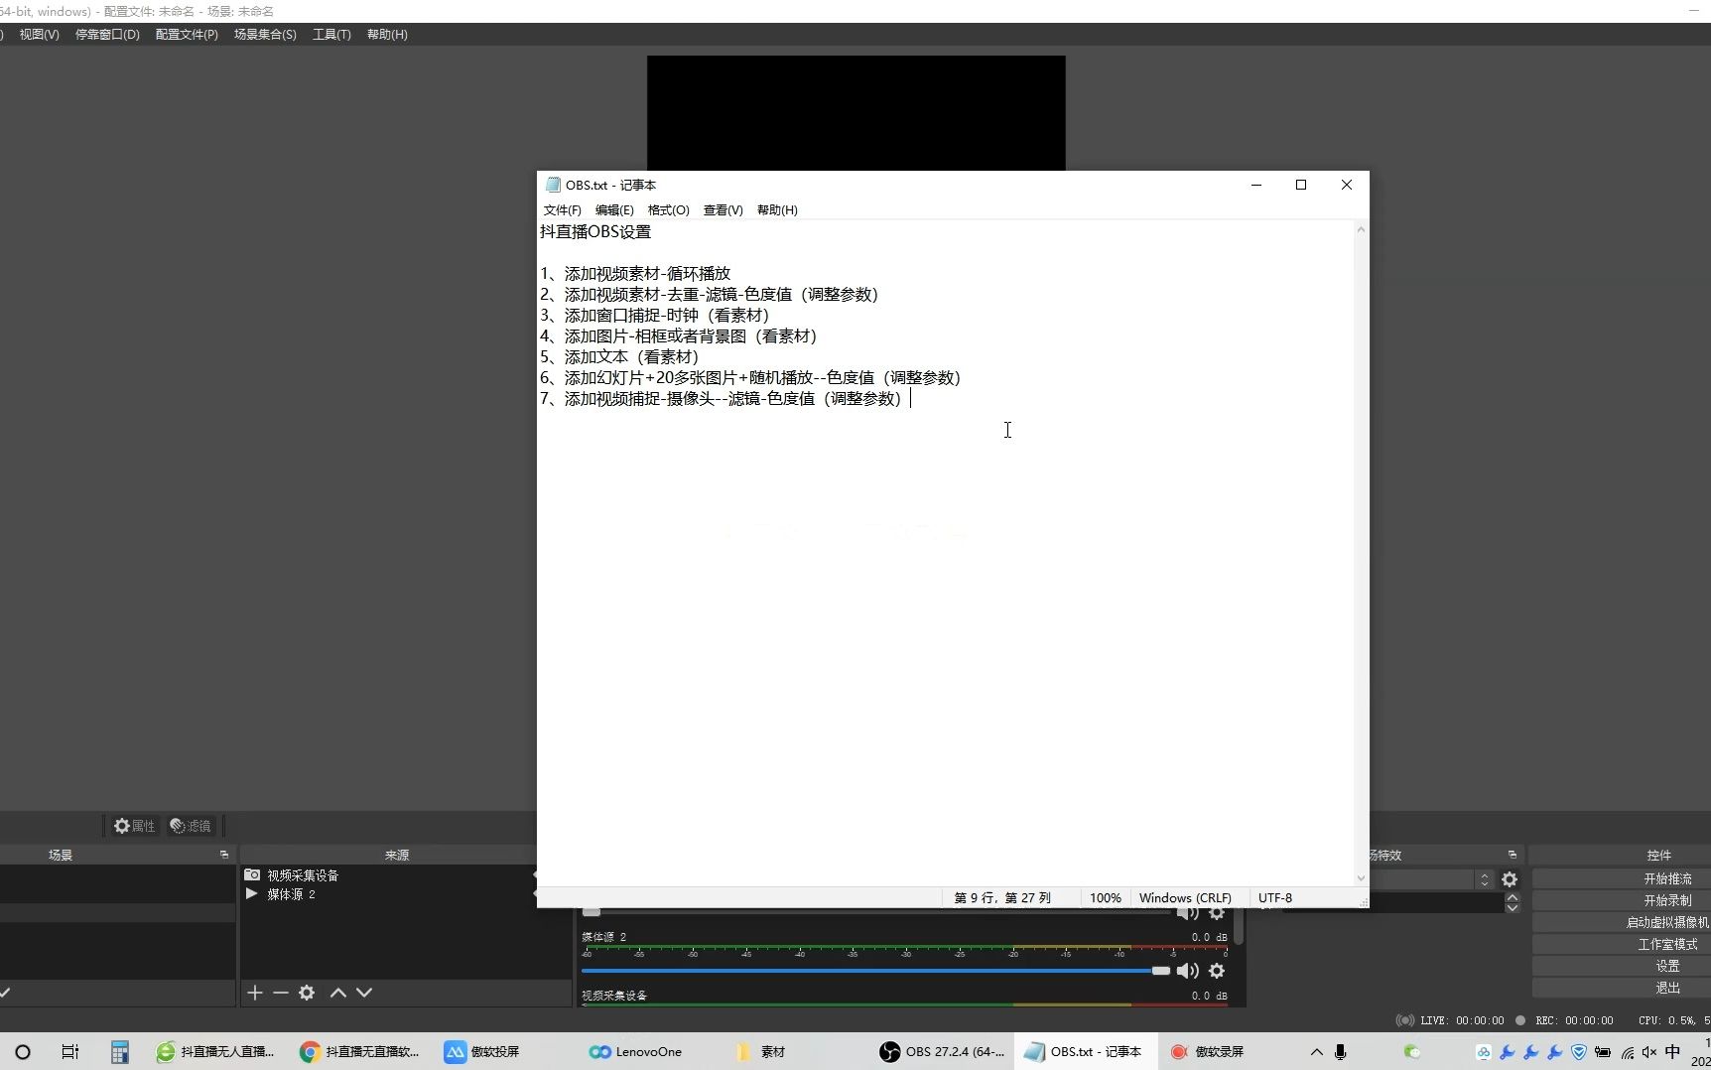Open Windows Start search circle

(x=23, y=1052)
